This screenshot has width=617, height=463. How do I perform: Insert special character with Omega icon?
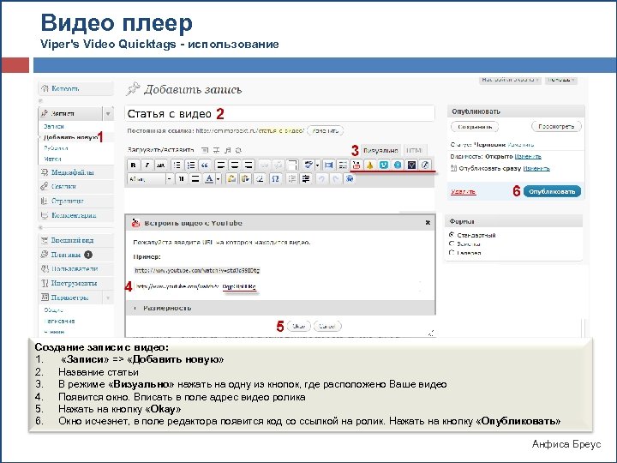pos(275,179)
